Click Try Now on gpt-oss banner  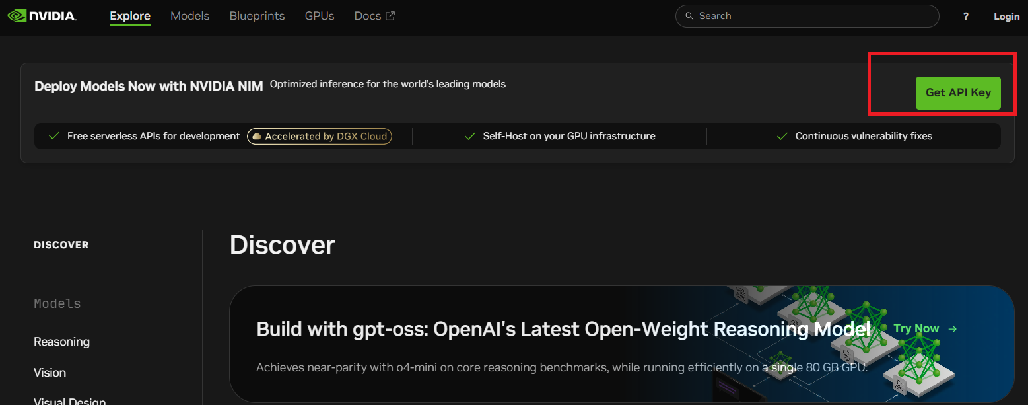[x=925, y=328]
